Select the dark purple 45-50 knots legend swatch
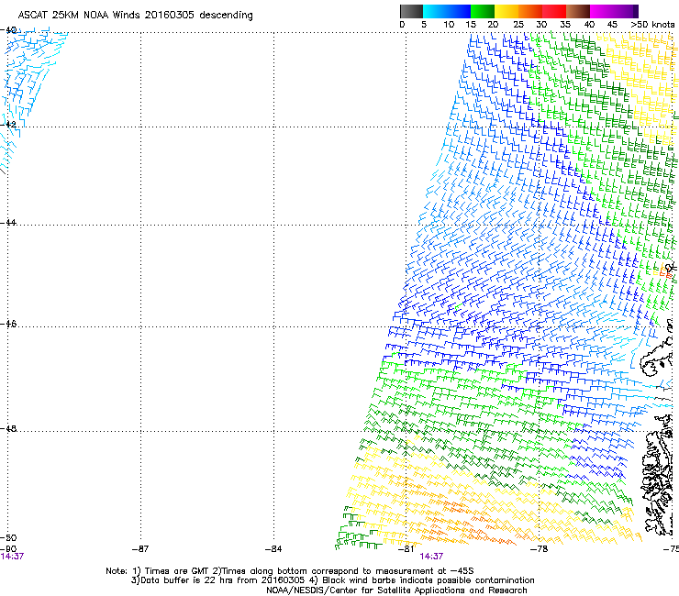 point(626,11)
